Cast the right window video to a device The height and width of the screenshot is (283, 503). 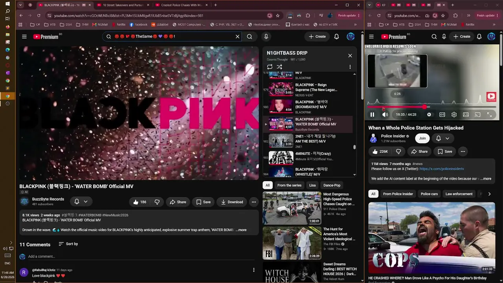[x=477, y=115]
